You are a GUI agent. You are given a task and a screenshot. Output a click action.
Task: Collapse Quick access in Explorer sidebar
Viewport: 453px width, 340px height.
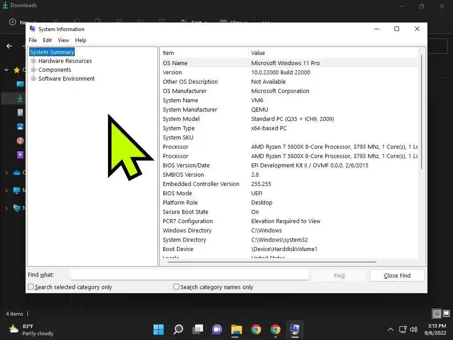(6, 70)
